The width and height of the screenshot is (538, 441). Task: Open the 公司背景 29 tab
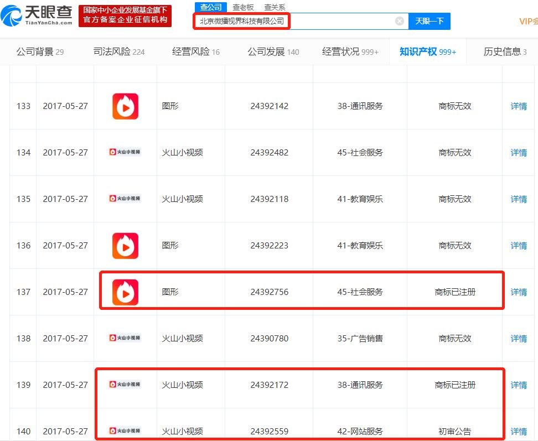click(40, 52)
